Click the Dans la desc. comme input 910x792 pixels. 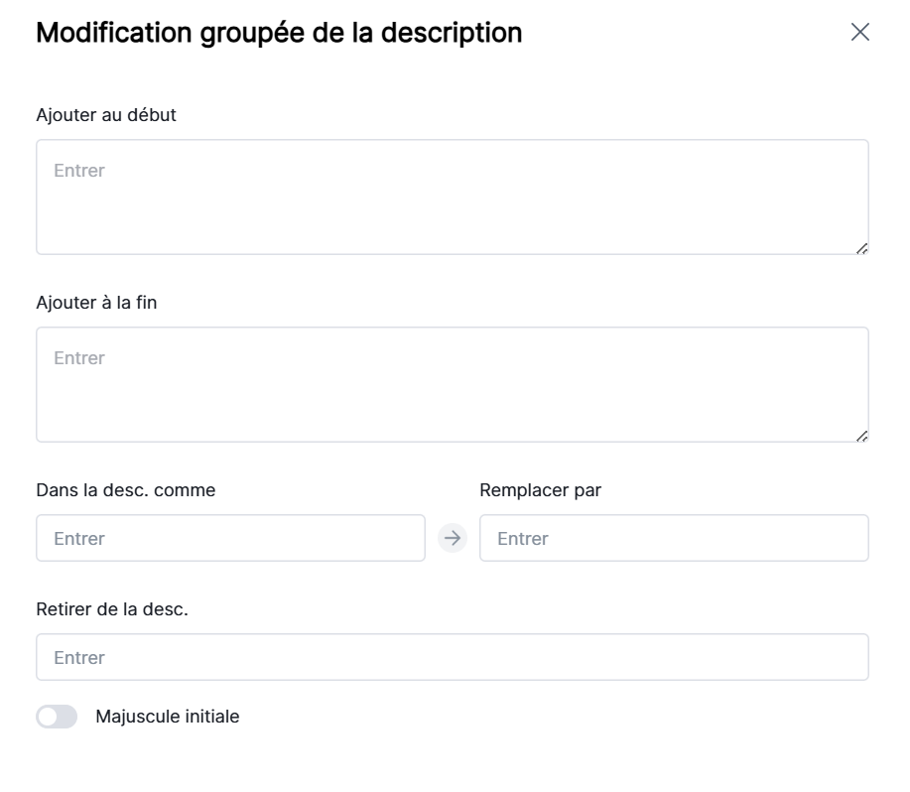coord(230,538)
